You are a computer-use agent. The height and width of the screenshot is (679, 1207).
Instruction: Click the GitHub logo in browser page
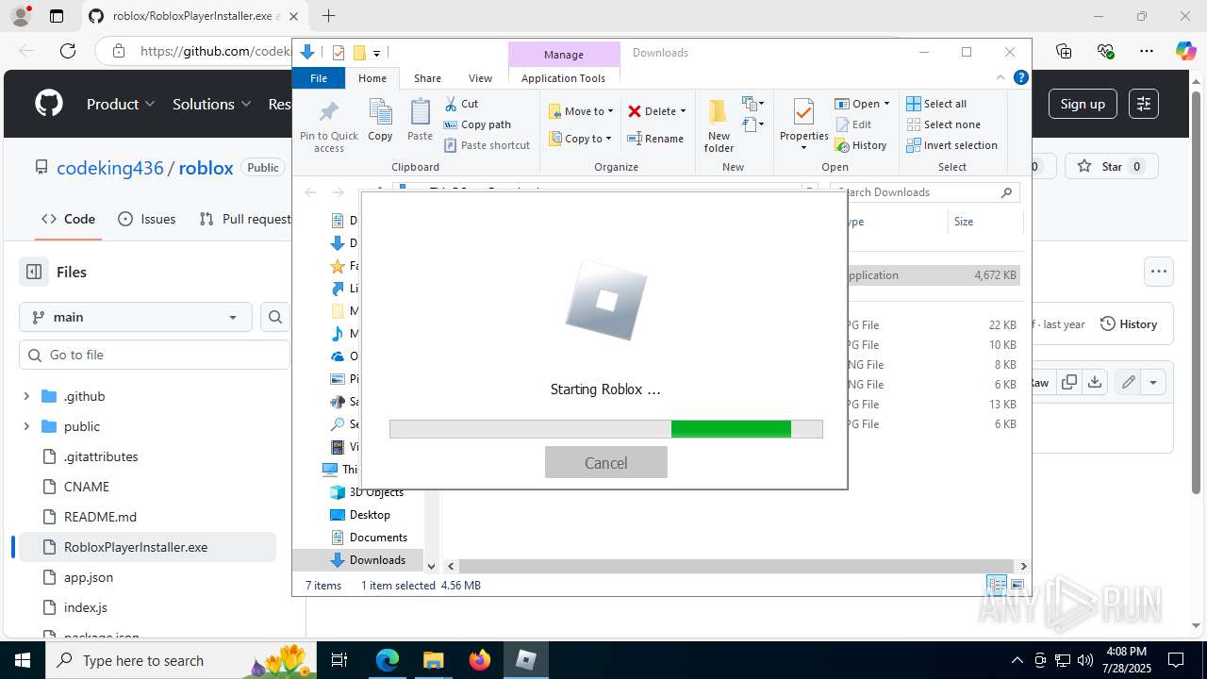tap(49, 104)
